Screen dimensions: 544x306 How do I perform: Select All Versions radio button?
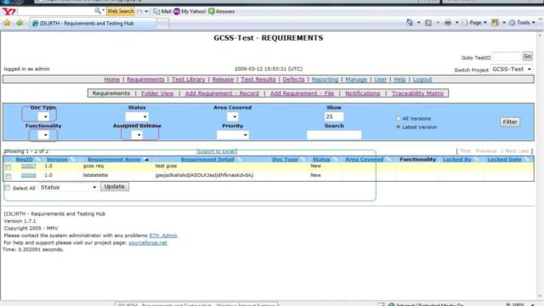tap(399, 118)
